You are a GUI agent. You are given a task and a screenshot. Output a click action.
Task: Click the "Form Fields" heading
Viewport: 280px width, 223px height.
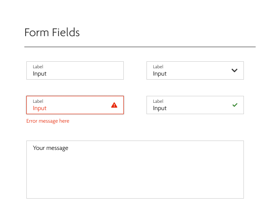(52, 32)
